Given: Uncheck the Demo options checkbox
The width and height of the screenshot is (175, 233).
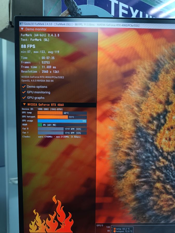Looking at the screenshot, I should pyautogui.click(x=24, y=87).
